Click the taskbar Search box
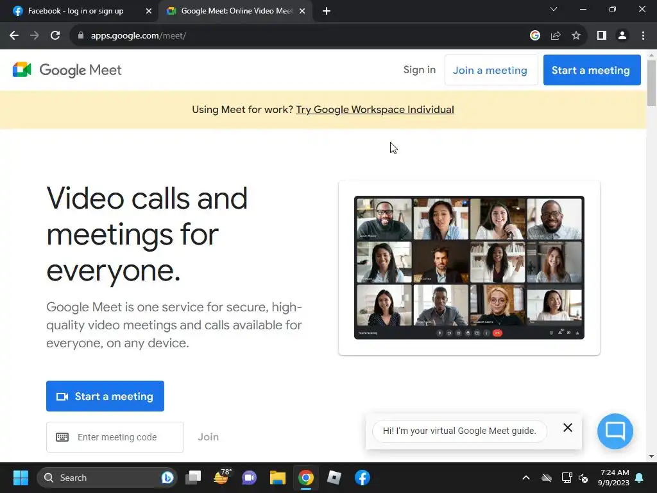Viewport: 657px width, 493px height. click(x=107, y=478)
